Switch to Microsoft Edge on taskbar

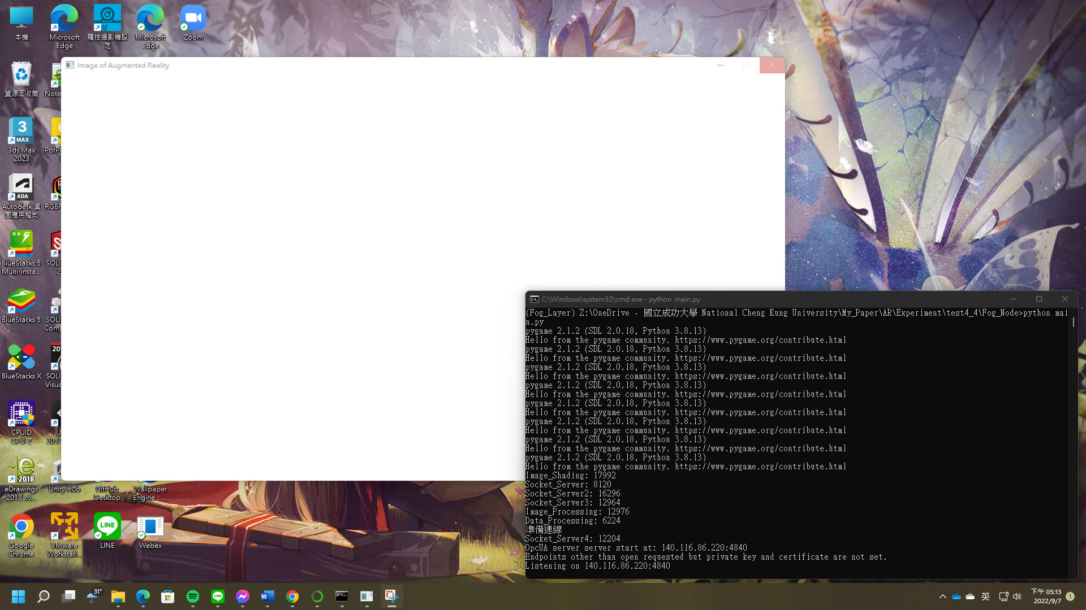(x=143, y=596)
